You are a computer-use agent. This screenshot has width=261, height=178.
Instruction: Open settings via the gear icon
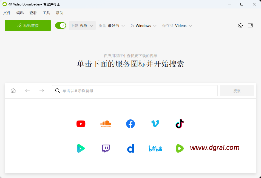[240, 25]
